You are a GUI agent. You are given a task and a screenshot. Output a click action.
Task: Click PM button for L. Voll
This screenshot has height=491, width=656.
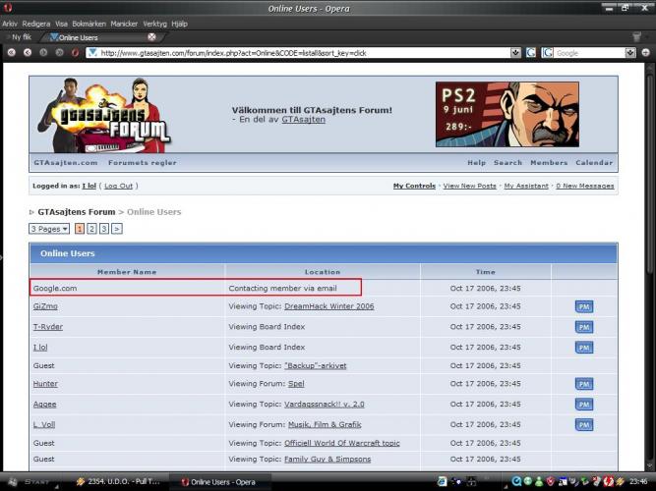tap(583, 424)
